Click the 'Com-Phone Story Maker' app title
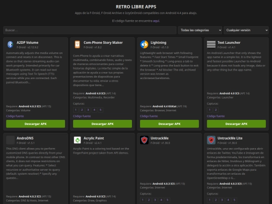Screen dimensions: 272x204 point(103,43)
